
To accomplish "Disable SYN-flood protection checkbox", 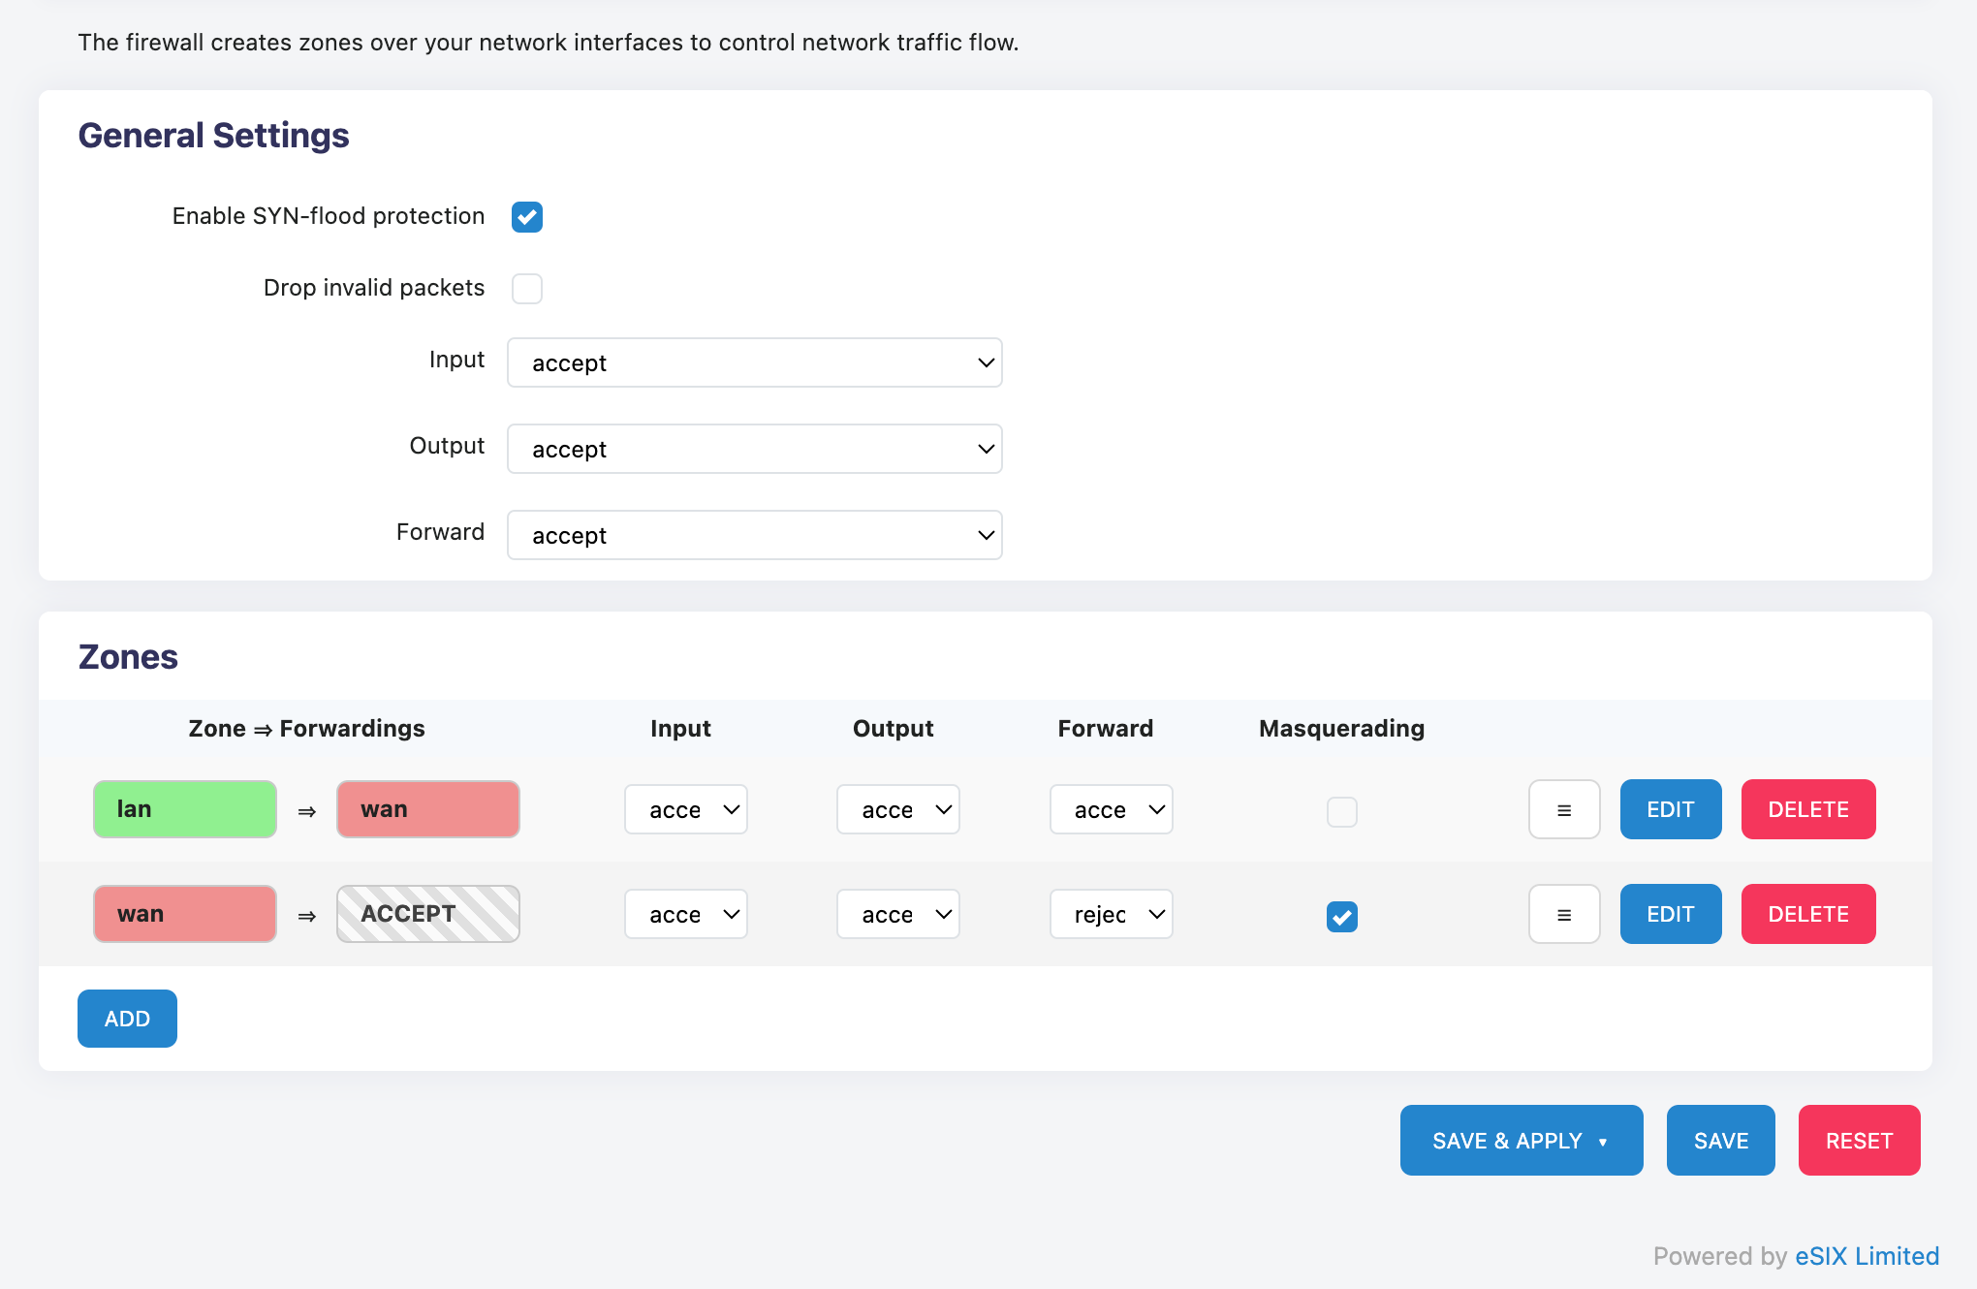I will (x=527, y=217).
